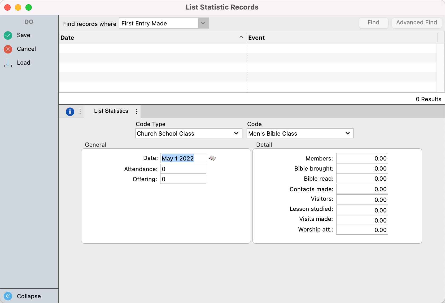Image resolution: width=445 pixels, height=303 pixels.
Task: Open the calendar picker beside Date field
Action: (212, 158)
